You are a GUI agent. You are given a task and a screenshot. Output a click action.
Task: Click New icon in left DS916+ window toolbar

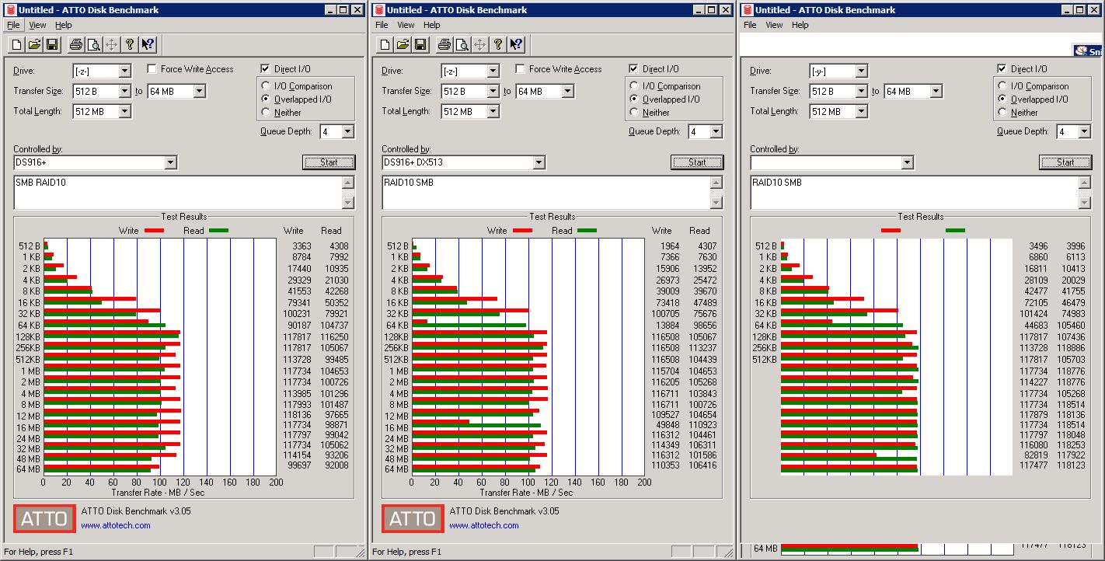pos(16,44)
